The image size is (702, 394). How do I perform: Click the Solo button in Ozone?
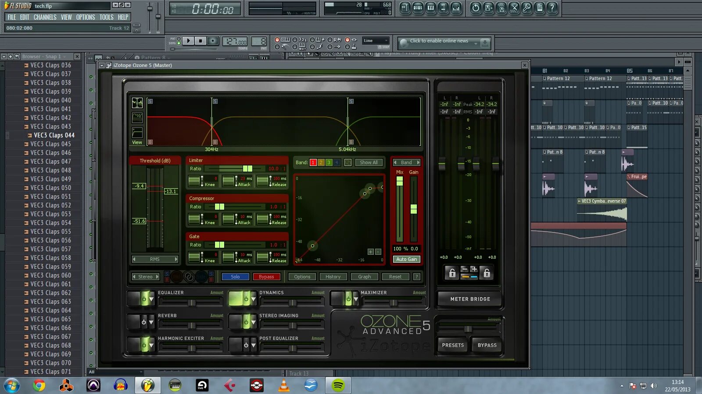coord(235,277)
